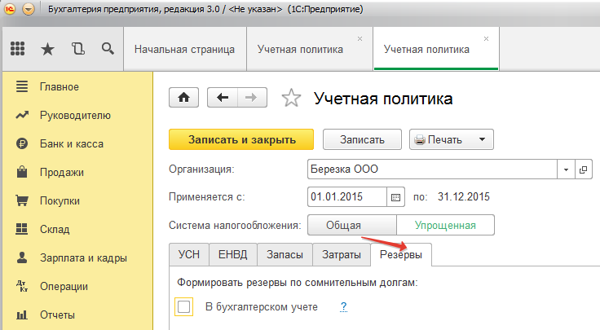Enable reserves В бухгалтерском учете checkbox
The image size is (600, 330).
[x=184, y=306]
